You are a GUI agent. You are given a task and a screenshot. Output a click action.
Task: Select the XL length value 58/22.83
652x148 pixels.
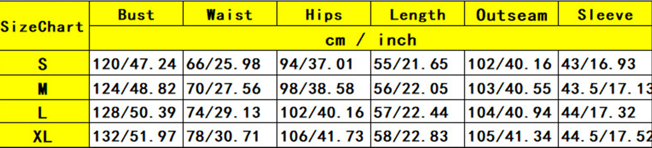pos(411,137)
